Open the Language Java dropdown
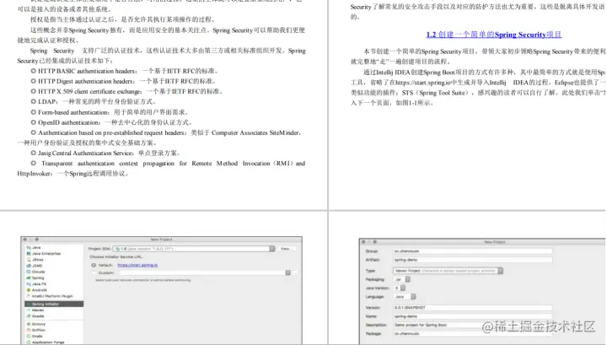Screen dimensions: 607x345 [x=405, y=297]
